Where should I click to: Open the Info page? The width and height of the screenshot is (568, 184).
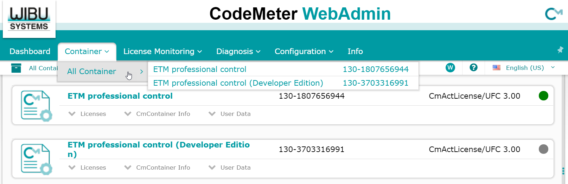pos(355,51)
